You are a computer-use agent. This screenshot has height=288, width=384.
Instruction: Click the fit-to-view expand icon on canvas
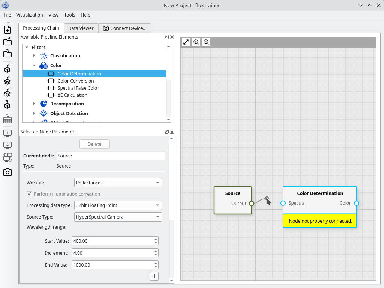pyautogui.click(x=186, y=42)
